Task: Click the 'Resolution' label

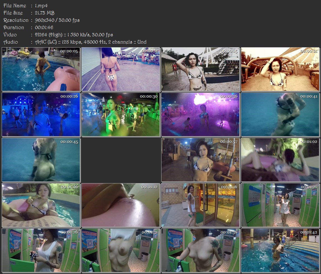Action: 16,20
